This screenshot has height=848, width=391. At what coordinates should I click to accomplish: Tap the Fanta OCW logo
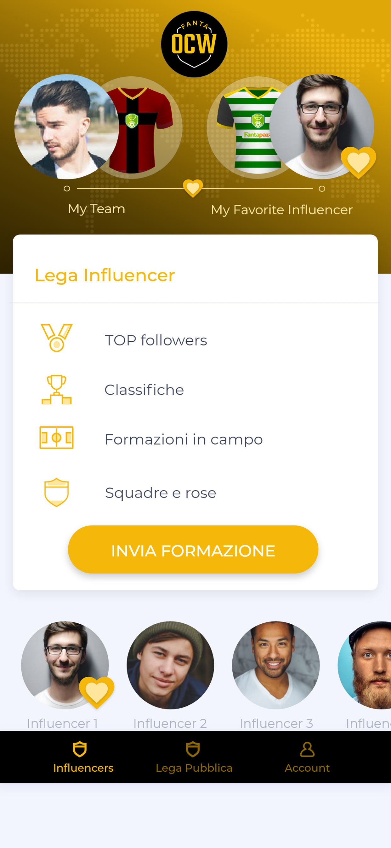[x=194, y=44]
